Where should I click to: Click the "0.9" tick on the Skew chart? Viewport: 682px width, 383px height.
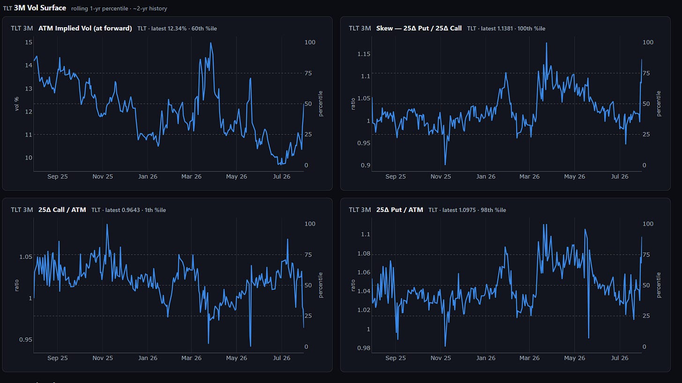tap(365, 165)
